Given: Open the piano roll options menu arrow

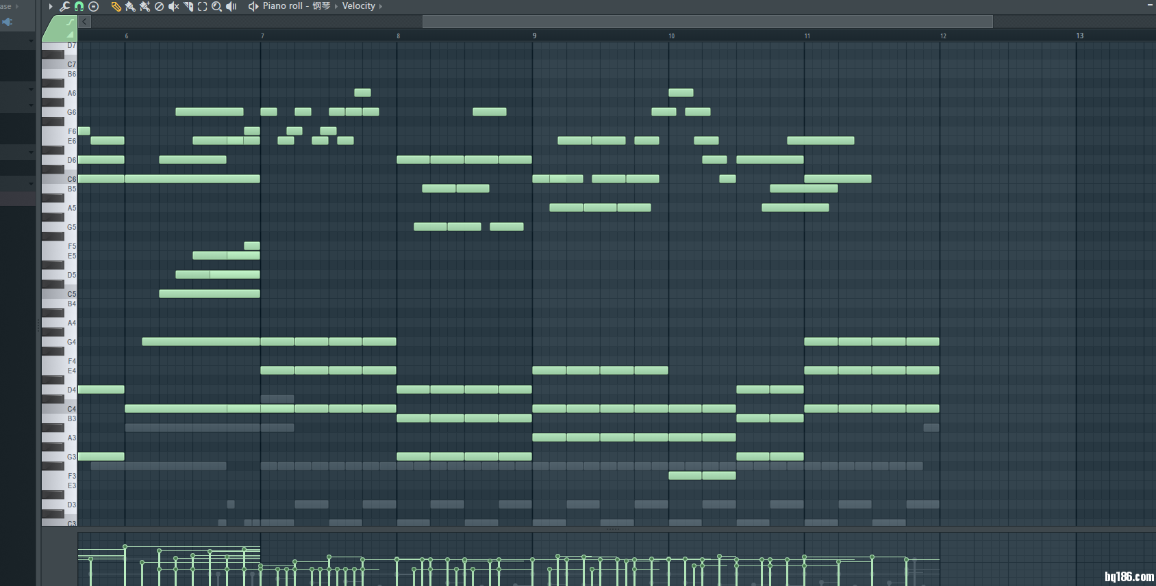Looking at the screenshot, I should (x=51, y=6).
